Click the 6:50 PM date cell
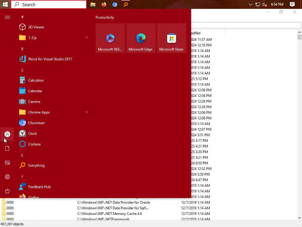This screenshot has height=227, width=302. point(200,163)
